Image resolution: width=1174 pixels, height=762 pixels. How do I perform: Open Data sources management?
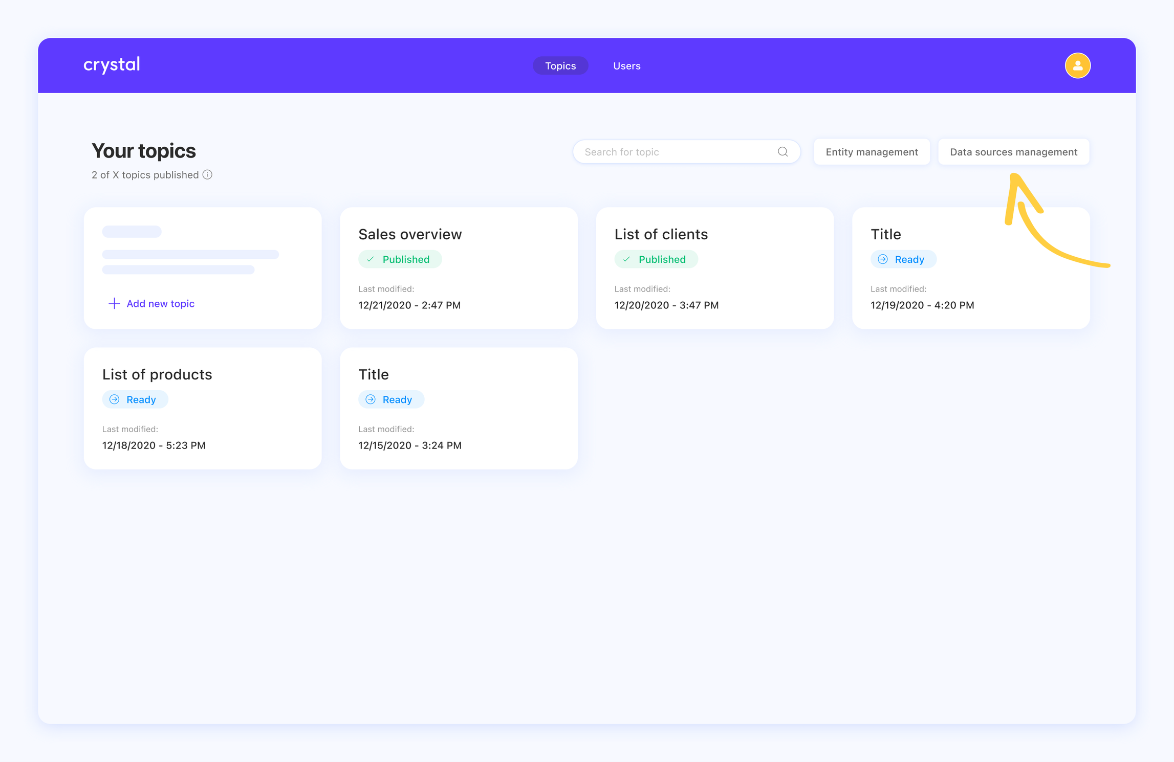(x=1013, y=152)
